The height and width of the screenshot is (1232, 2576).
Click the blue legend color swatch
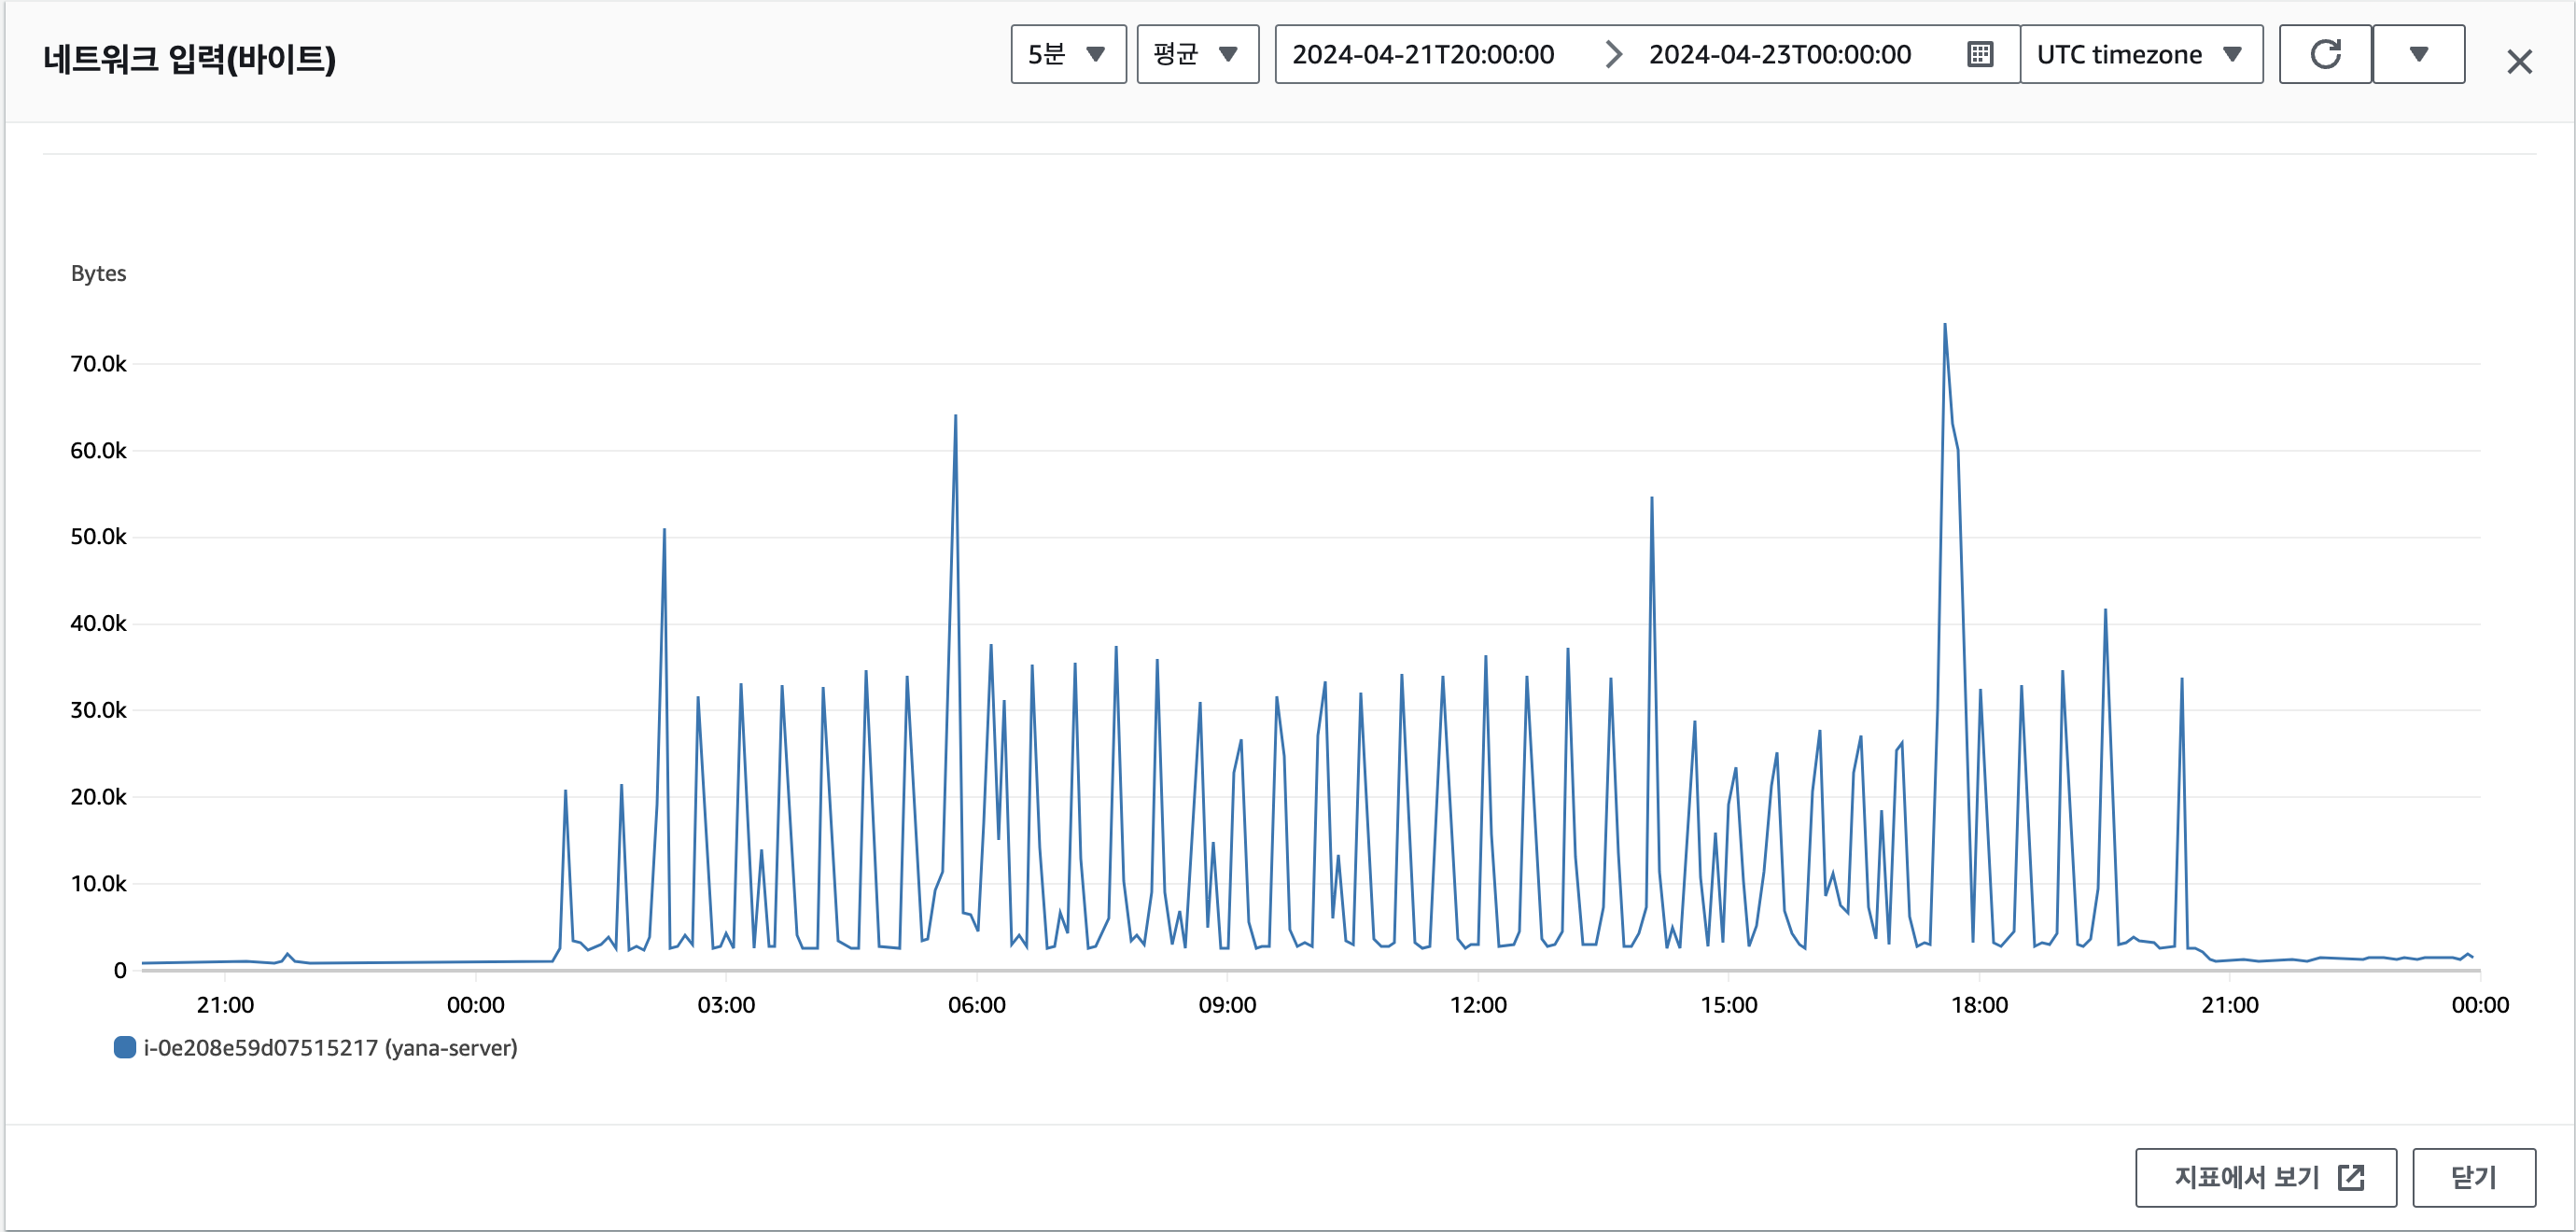pos(125,1047)
